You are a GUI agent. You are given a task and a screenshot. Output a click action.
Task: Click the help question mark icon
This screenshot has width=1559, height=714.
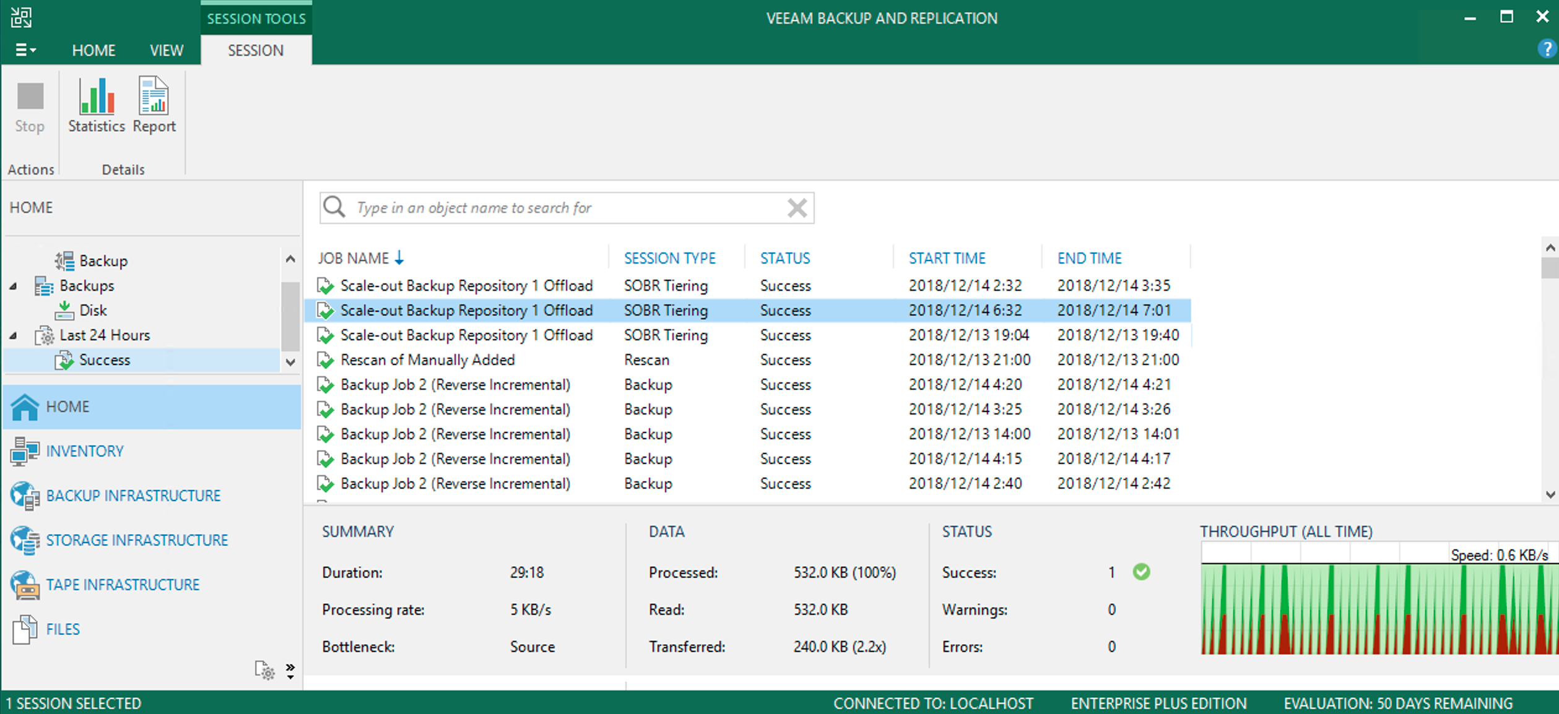coord(1546,49)
